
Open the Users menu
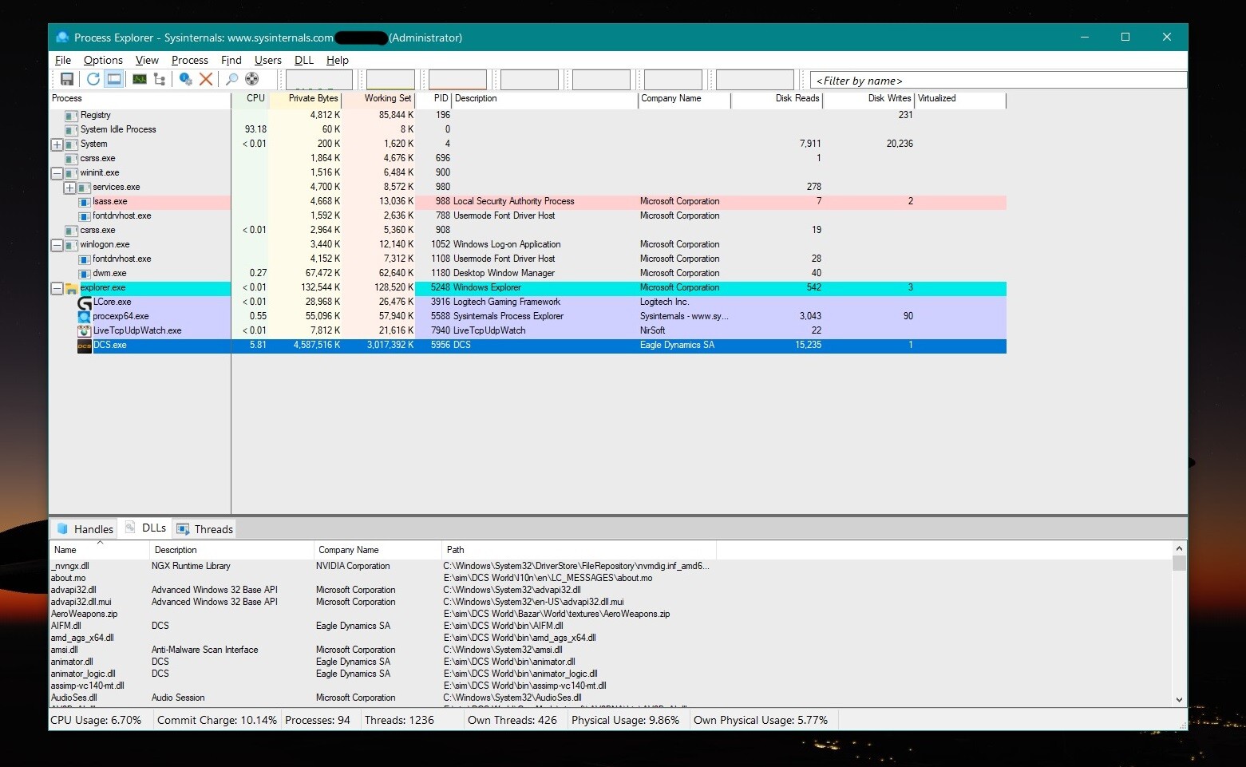tap(268, 60)
